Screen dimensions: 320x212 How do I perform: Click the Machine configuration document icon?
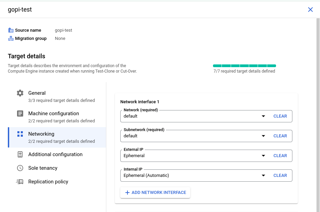point(20,113)
